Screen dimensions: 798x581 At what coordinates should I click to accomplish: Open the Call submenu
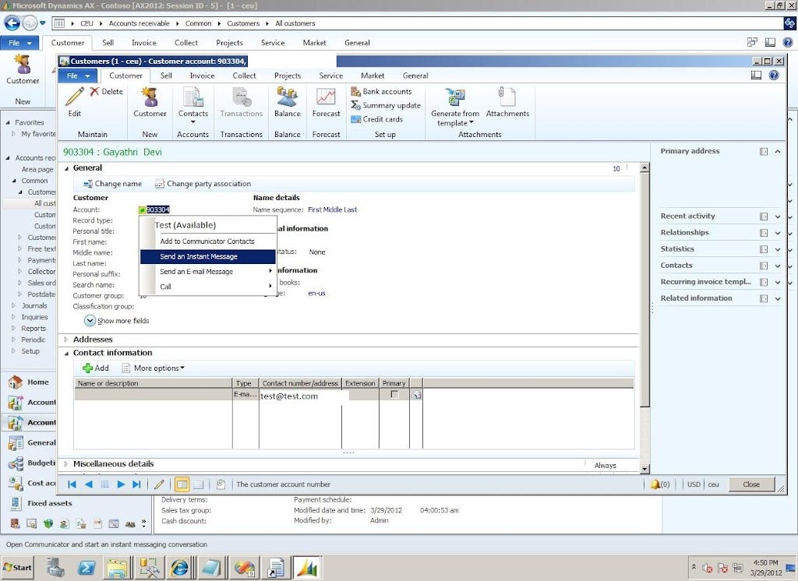click(207, 287)
